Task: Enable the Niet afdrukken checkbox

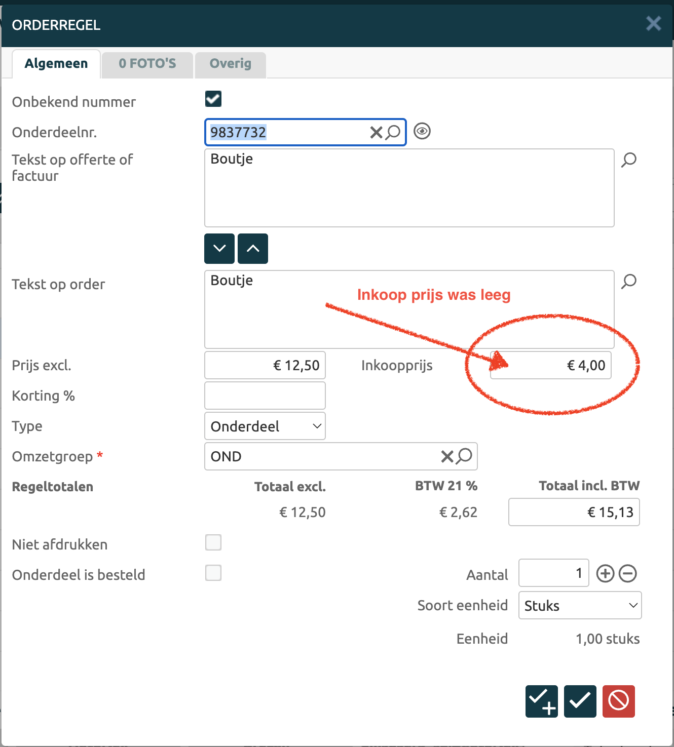Action: pyautogui.click(x=213, y=542)
